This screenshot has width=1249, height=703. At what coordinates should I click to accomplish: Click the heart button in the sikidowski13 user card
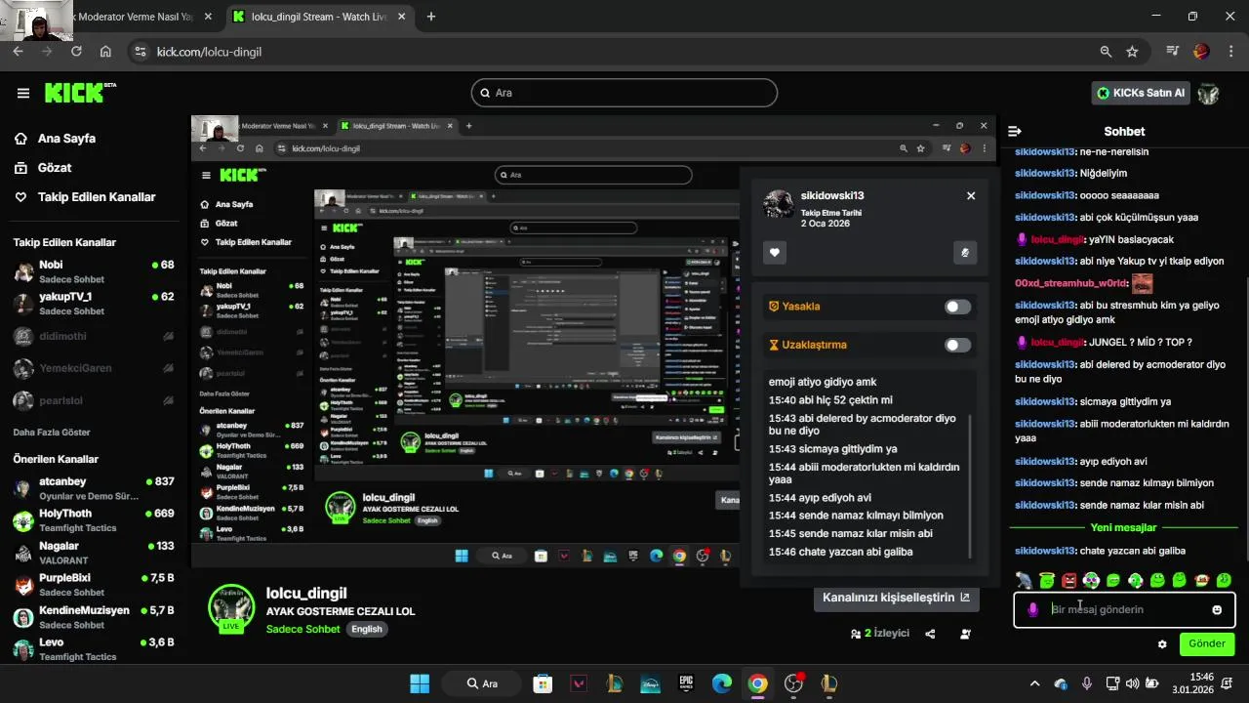point(775,253)
